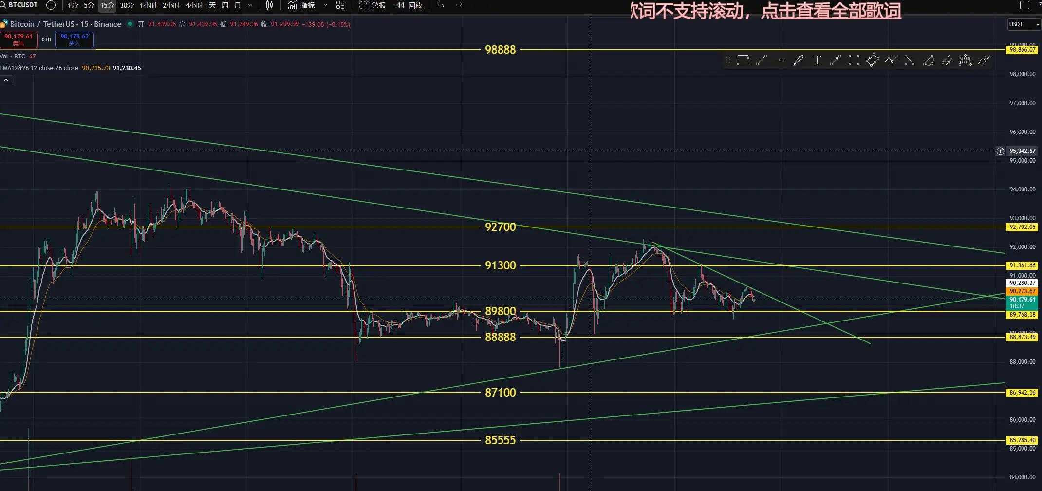The image size is (1042, 491).
Task: Expand the indicator favorites dropdown arrow
Action: (x=325, y=5)
